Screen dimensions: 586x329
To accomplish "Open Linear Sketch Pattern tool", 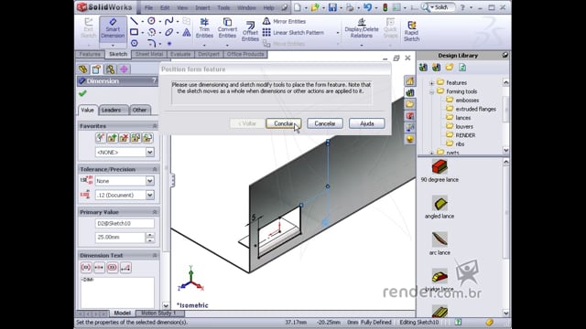I will (293, 33).
